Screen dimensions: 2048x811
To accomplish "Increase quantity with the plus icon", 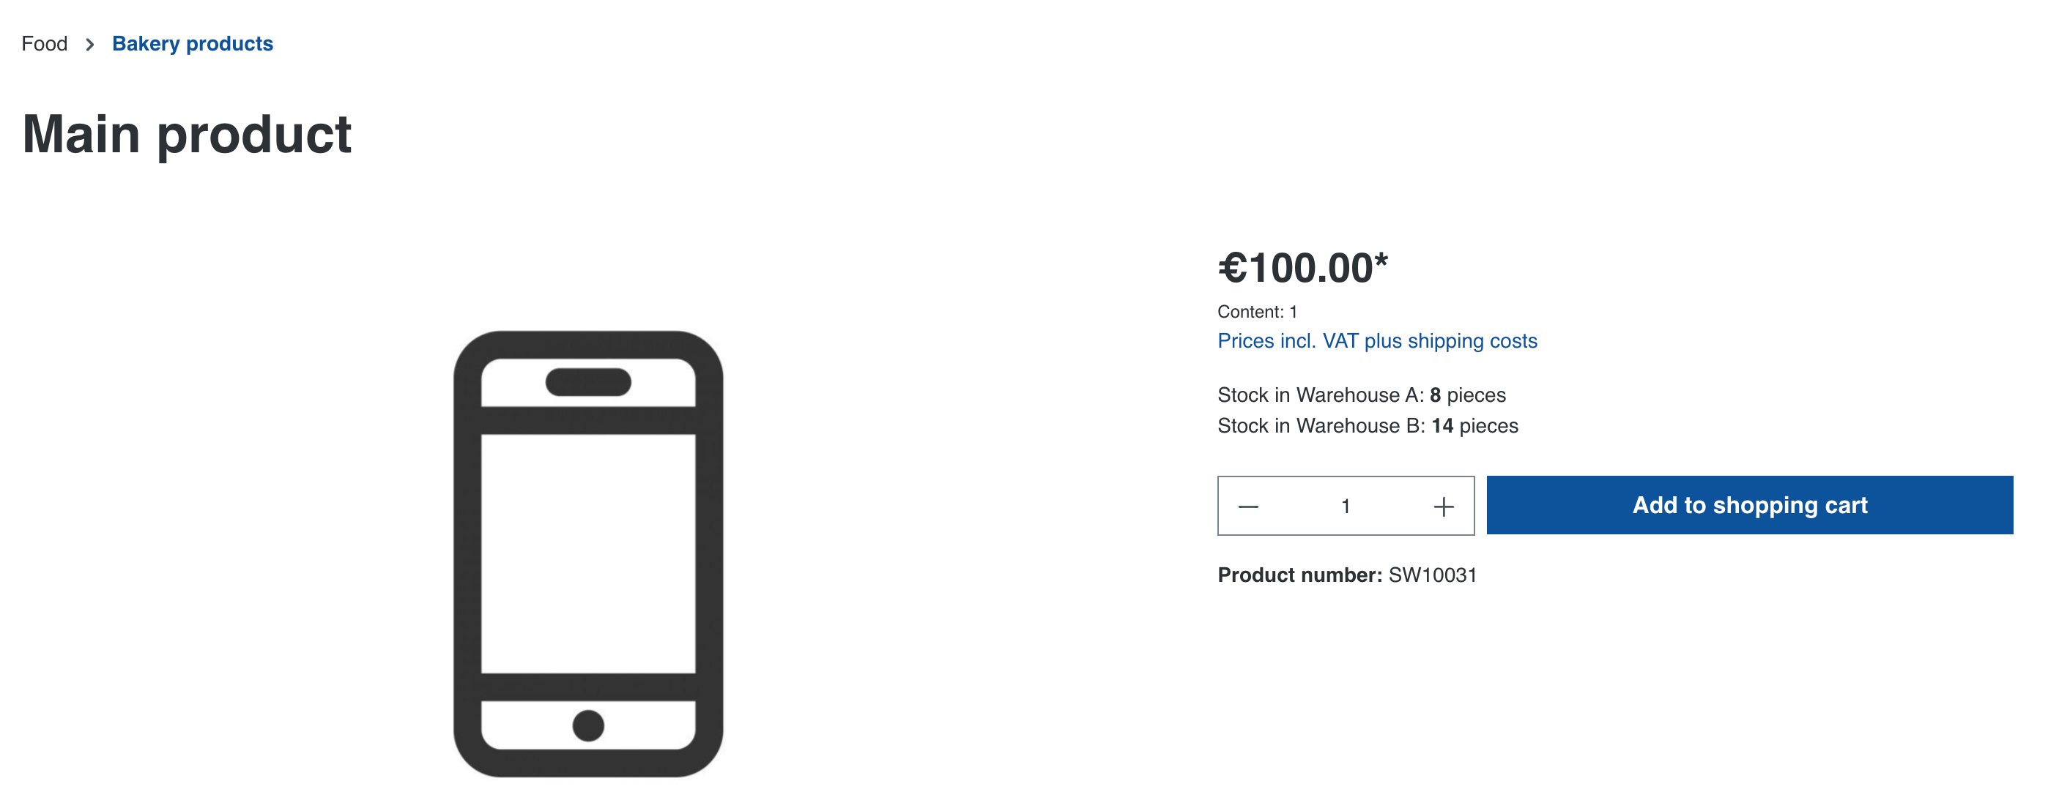I will (1444, 506).
